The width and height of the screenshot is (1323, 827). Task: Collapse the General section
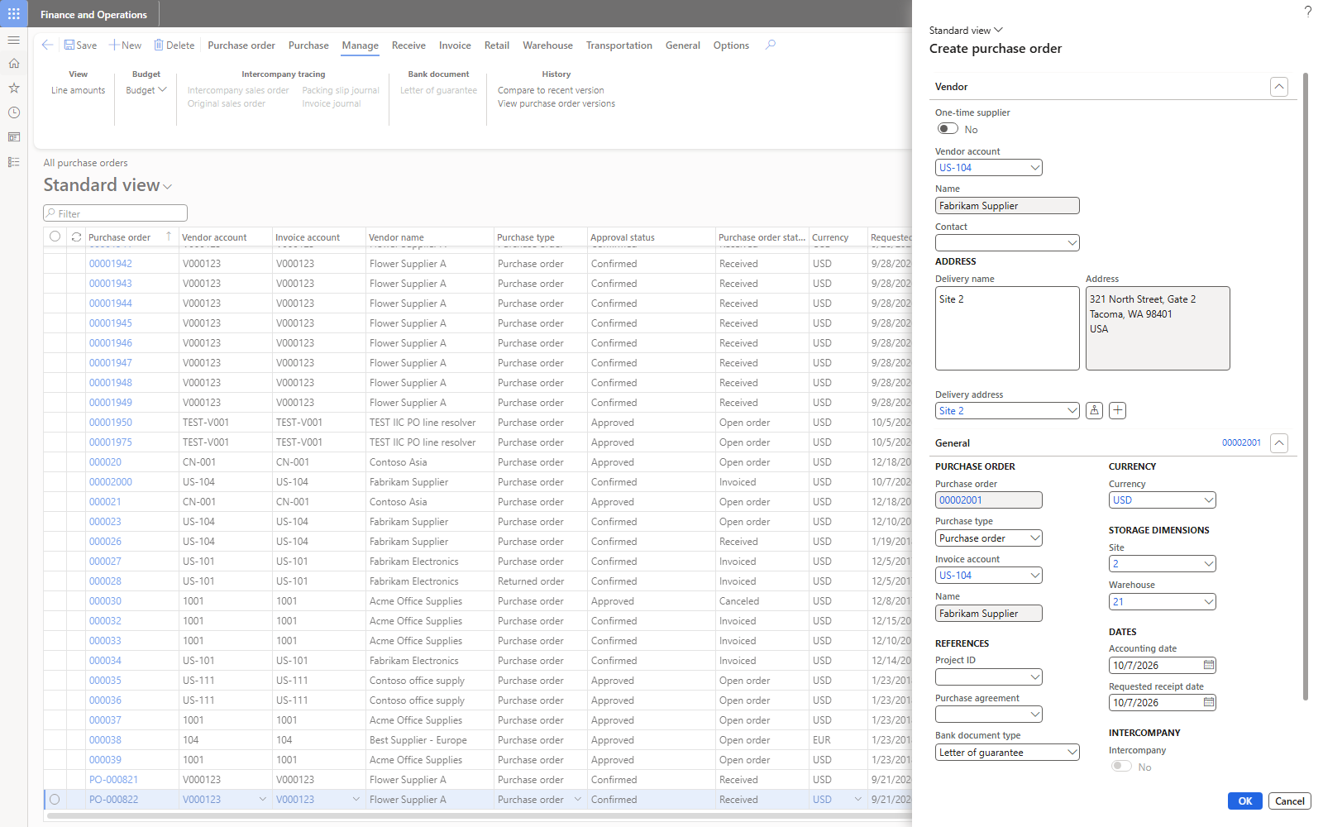coord(1279,443)
